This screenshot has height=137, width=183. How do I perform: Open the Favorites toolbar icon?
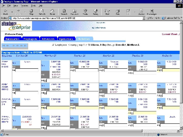74,12
